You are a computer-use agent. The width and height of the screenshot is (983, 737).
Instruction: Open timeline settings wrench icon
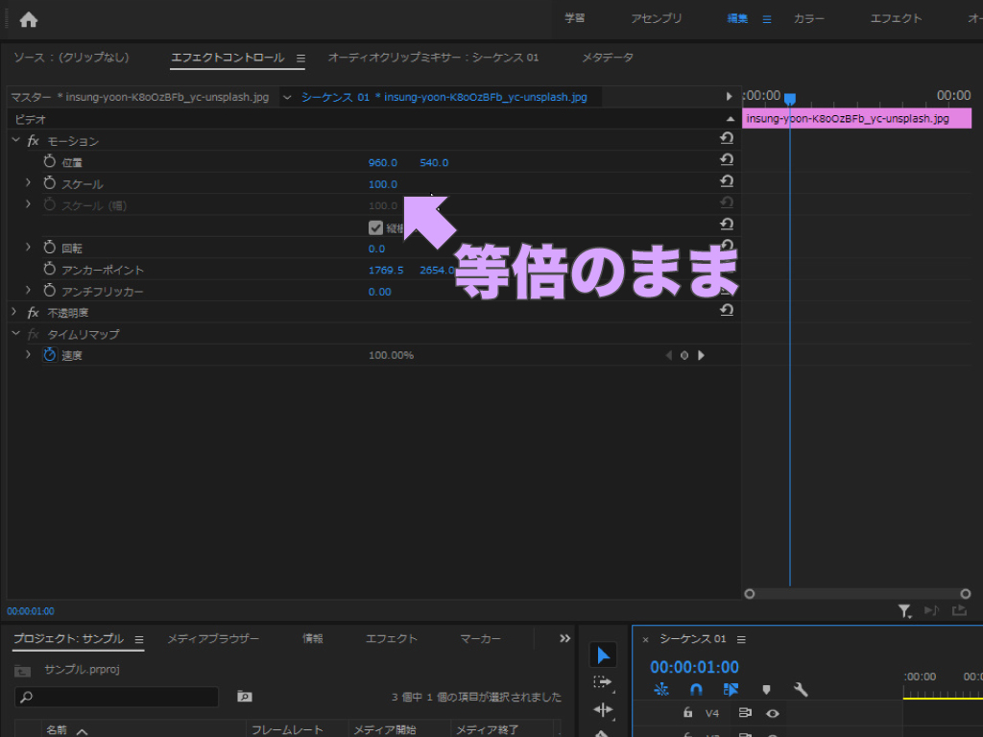[x=801, y=690]
